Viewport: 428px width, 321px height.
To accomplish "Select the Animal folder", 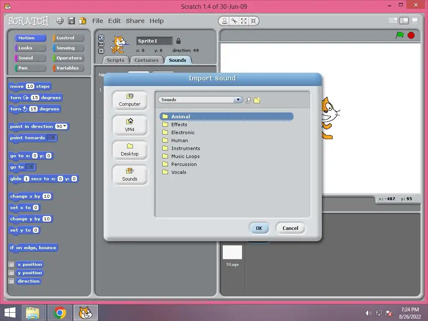I will click(226, 117).
